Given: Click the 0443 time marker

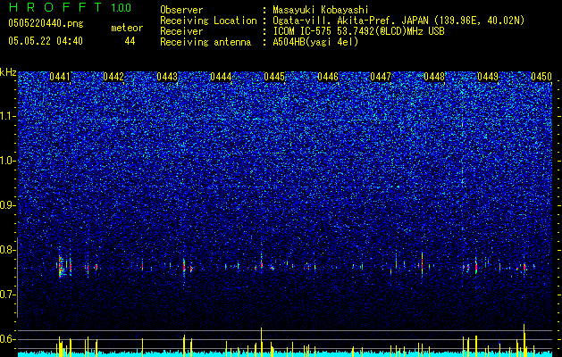Looking at the screenshot, I should pos(167,77).
